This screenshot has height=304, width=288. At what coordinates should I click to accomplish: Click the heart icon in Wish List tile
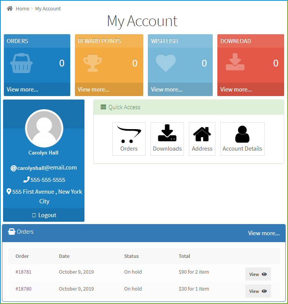click(166, 63)
